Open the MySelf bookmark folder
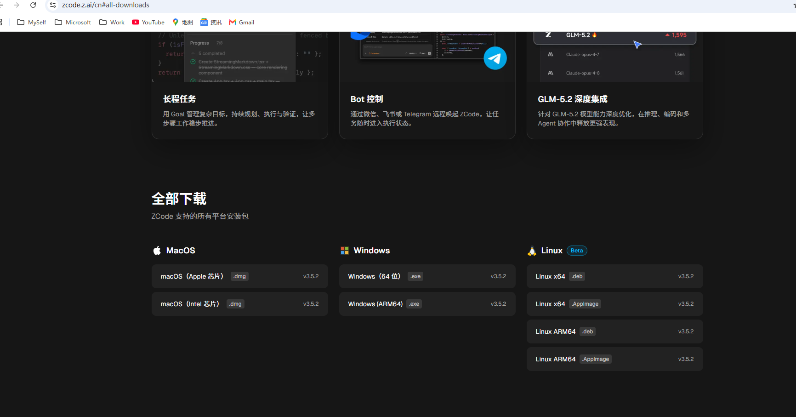The width and height of the screenshot is (796, 417). tap(32, 22)
